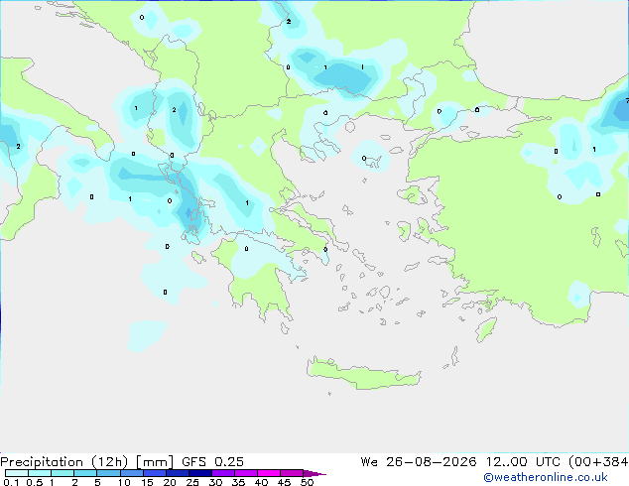Pick the 0.1 to 0.5 legend color swatch
The width and height of the screenshot is (629, 486).
tap(17, 473)
